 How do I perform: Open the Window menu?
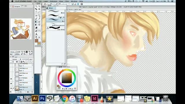tap(74, 1)
